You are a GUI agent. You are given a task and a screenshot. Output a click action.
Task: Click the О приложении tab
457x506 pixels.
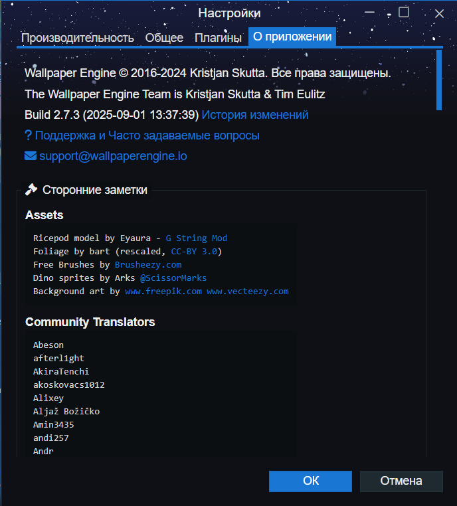[x=292, y=37]
